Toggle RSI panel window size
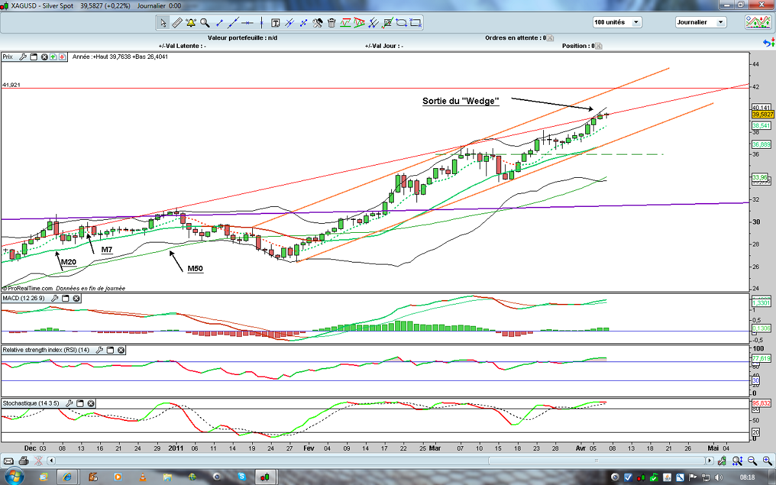Viewport: 776px width, 485px height. pos(110,350)
